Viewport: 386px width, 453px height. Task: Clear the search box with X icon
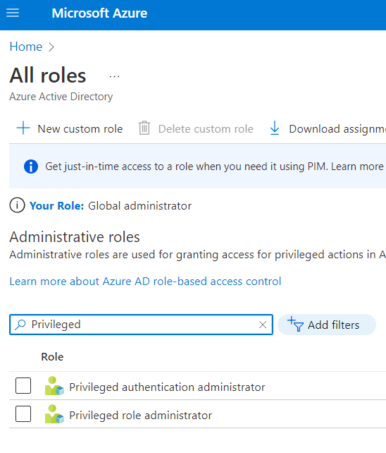(x=263, y=325)
